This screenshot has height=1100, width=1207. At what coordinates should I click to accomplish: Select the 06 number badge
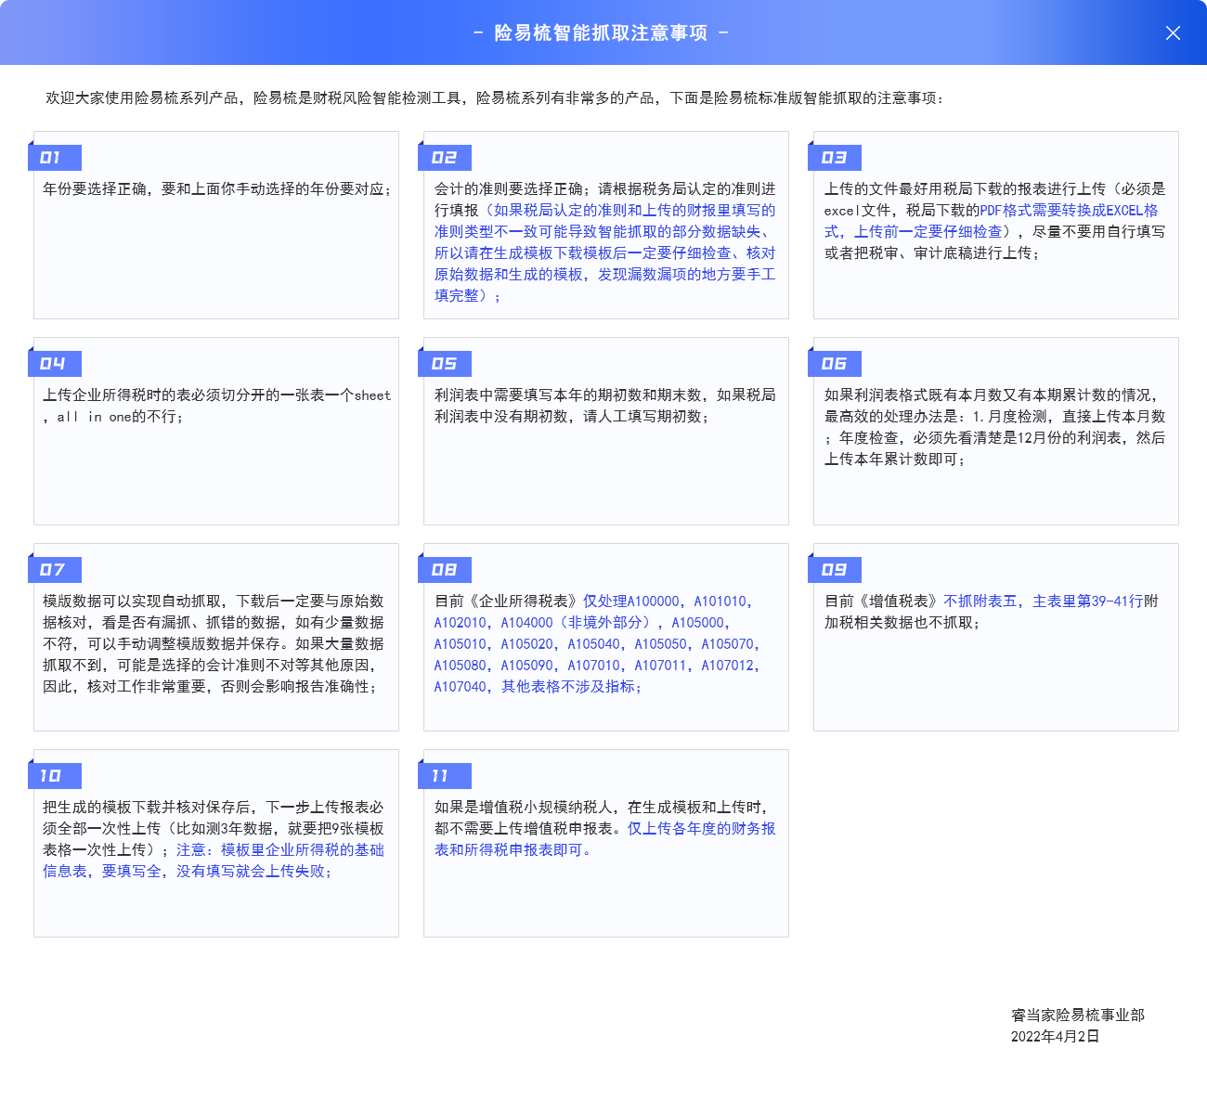(836, 364)
